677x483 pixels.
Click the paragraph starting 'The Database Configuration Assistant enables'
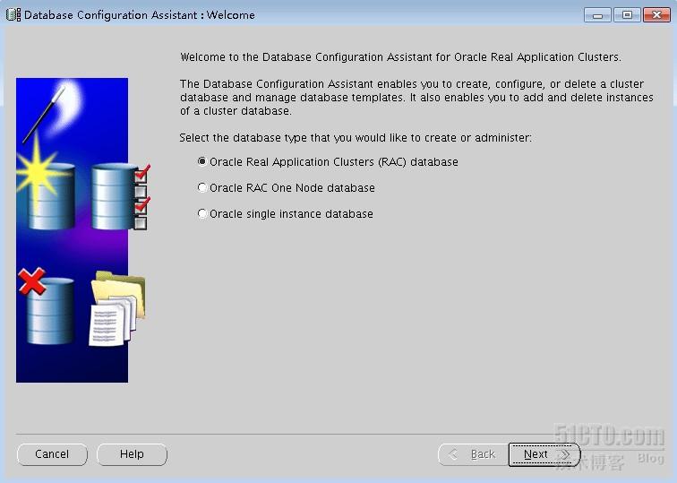416,97
